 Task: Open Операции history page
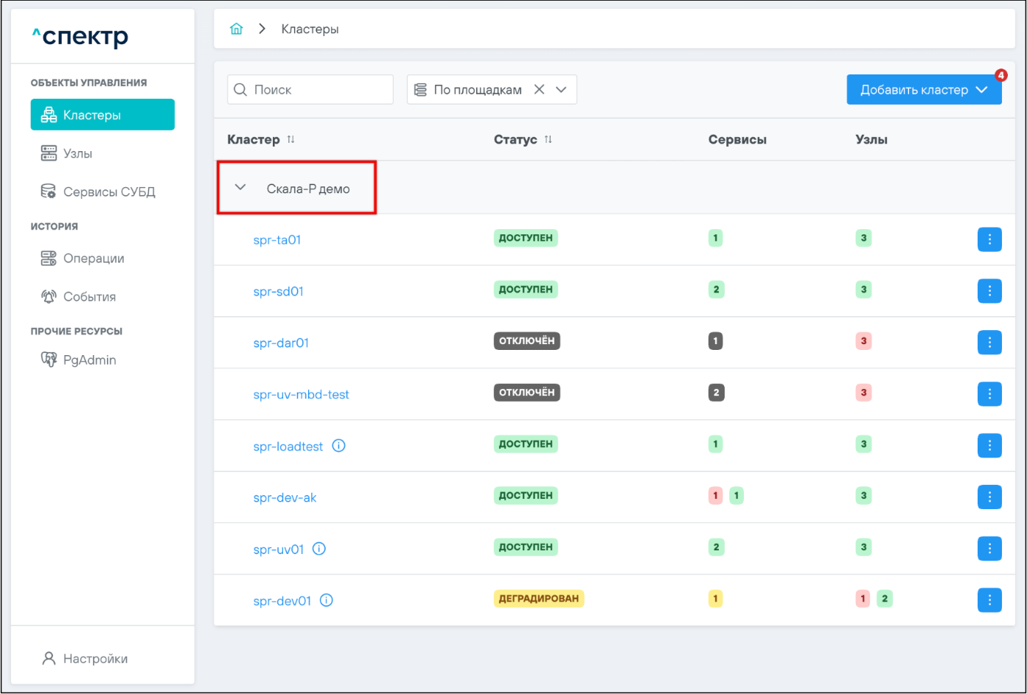94,259
